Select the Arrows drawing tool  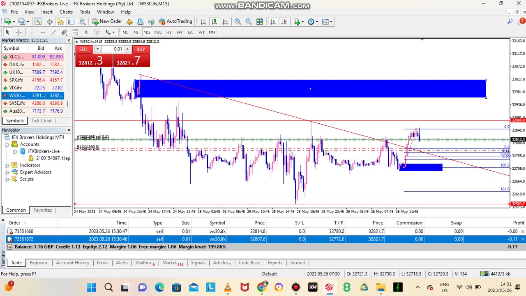pos(108,32)
